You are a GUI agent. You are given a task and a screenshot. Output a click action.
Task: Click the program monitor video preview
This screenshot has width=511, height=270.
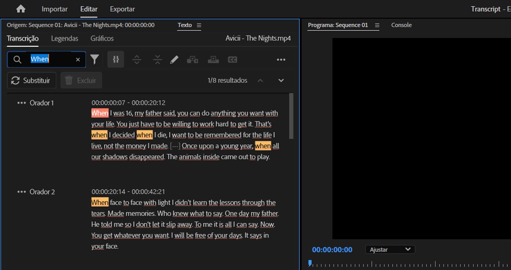pos(422,138)
